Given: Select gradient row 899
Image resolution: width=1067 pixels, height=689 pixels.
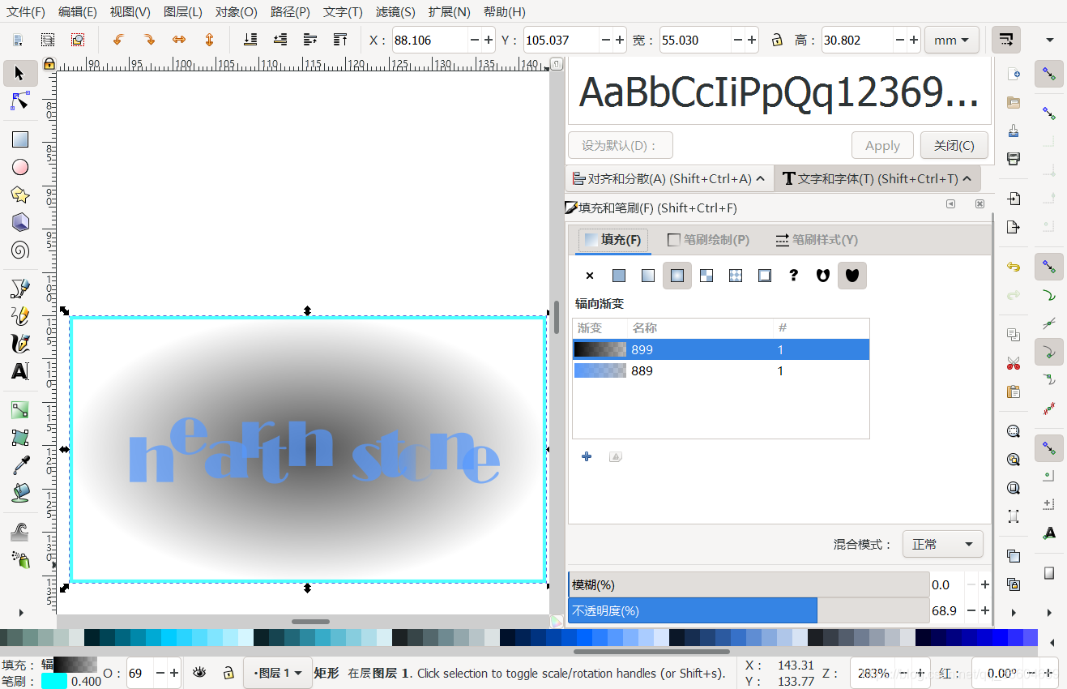Looking at the screenshot, I should click(x=721, y=349).
